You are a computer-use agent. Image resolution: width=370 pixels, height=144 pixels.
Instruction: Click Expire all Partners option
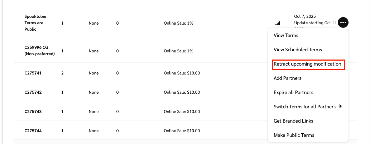click(x=293, y=92)
